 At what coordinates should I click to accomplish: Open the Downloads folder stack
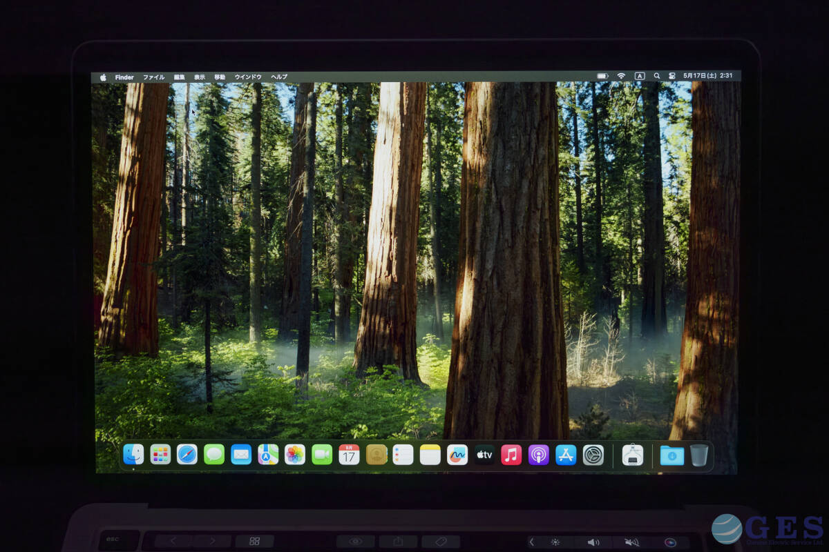click(671, 455)
